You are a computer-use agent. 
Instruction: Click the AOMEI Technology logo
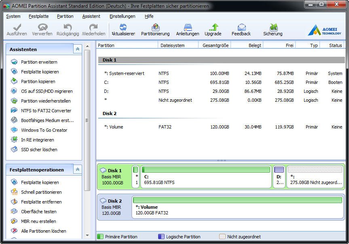(324, 30)
